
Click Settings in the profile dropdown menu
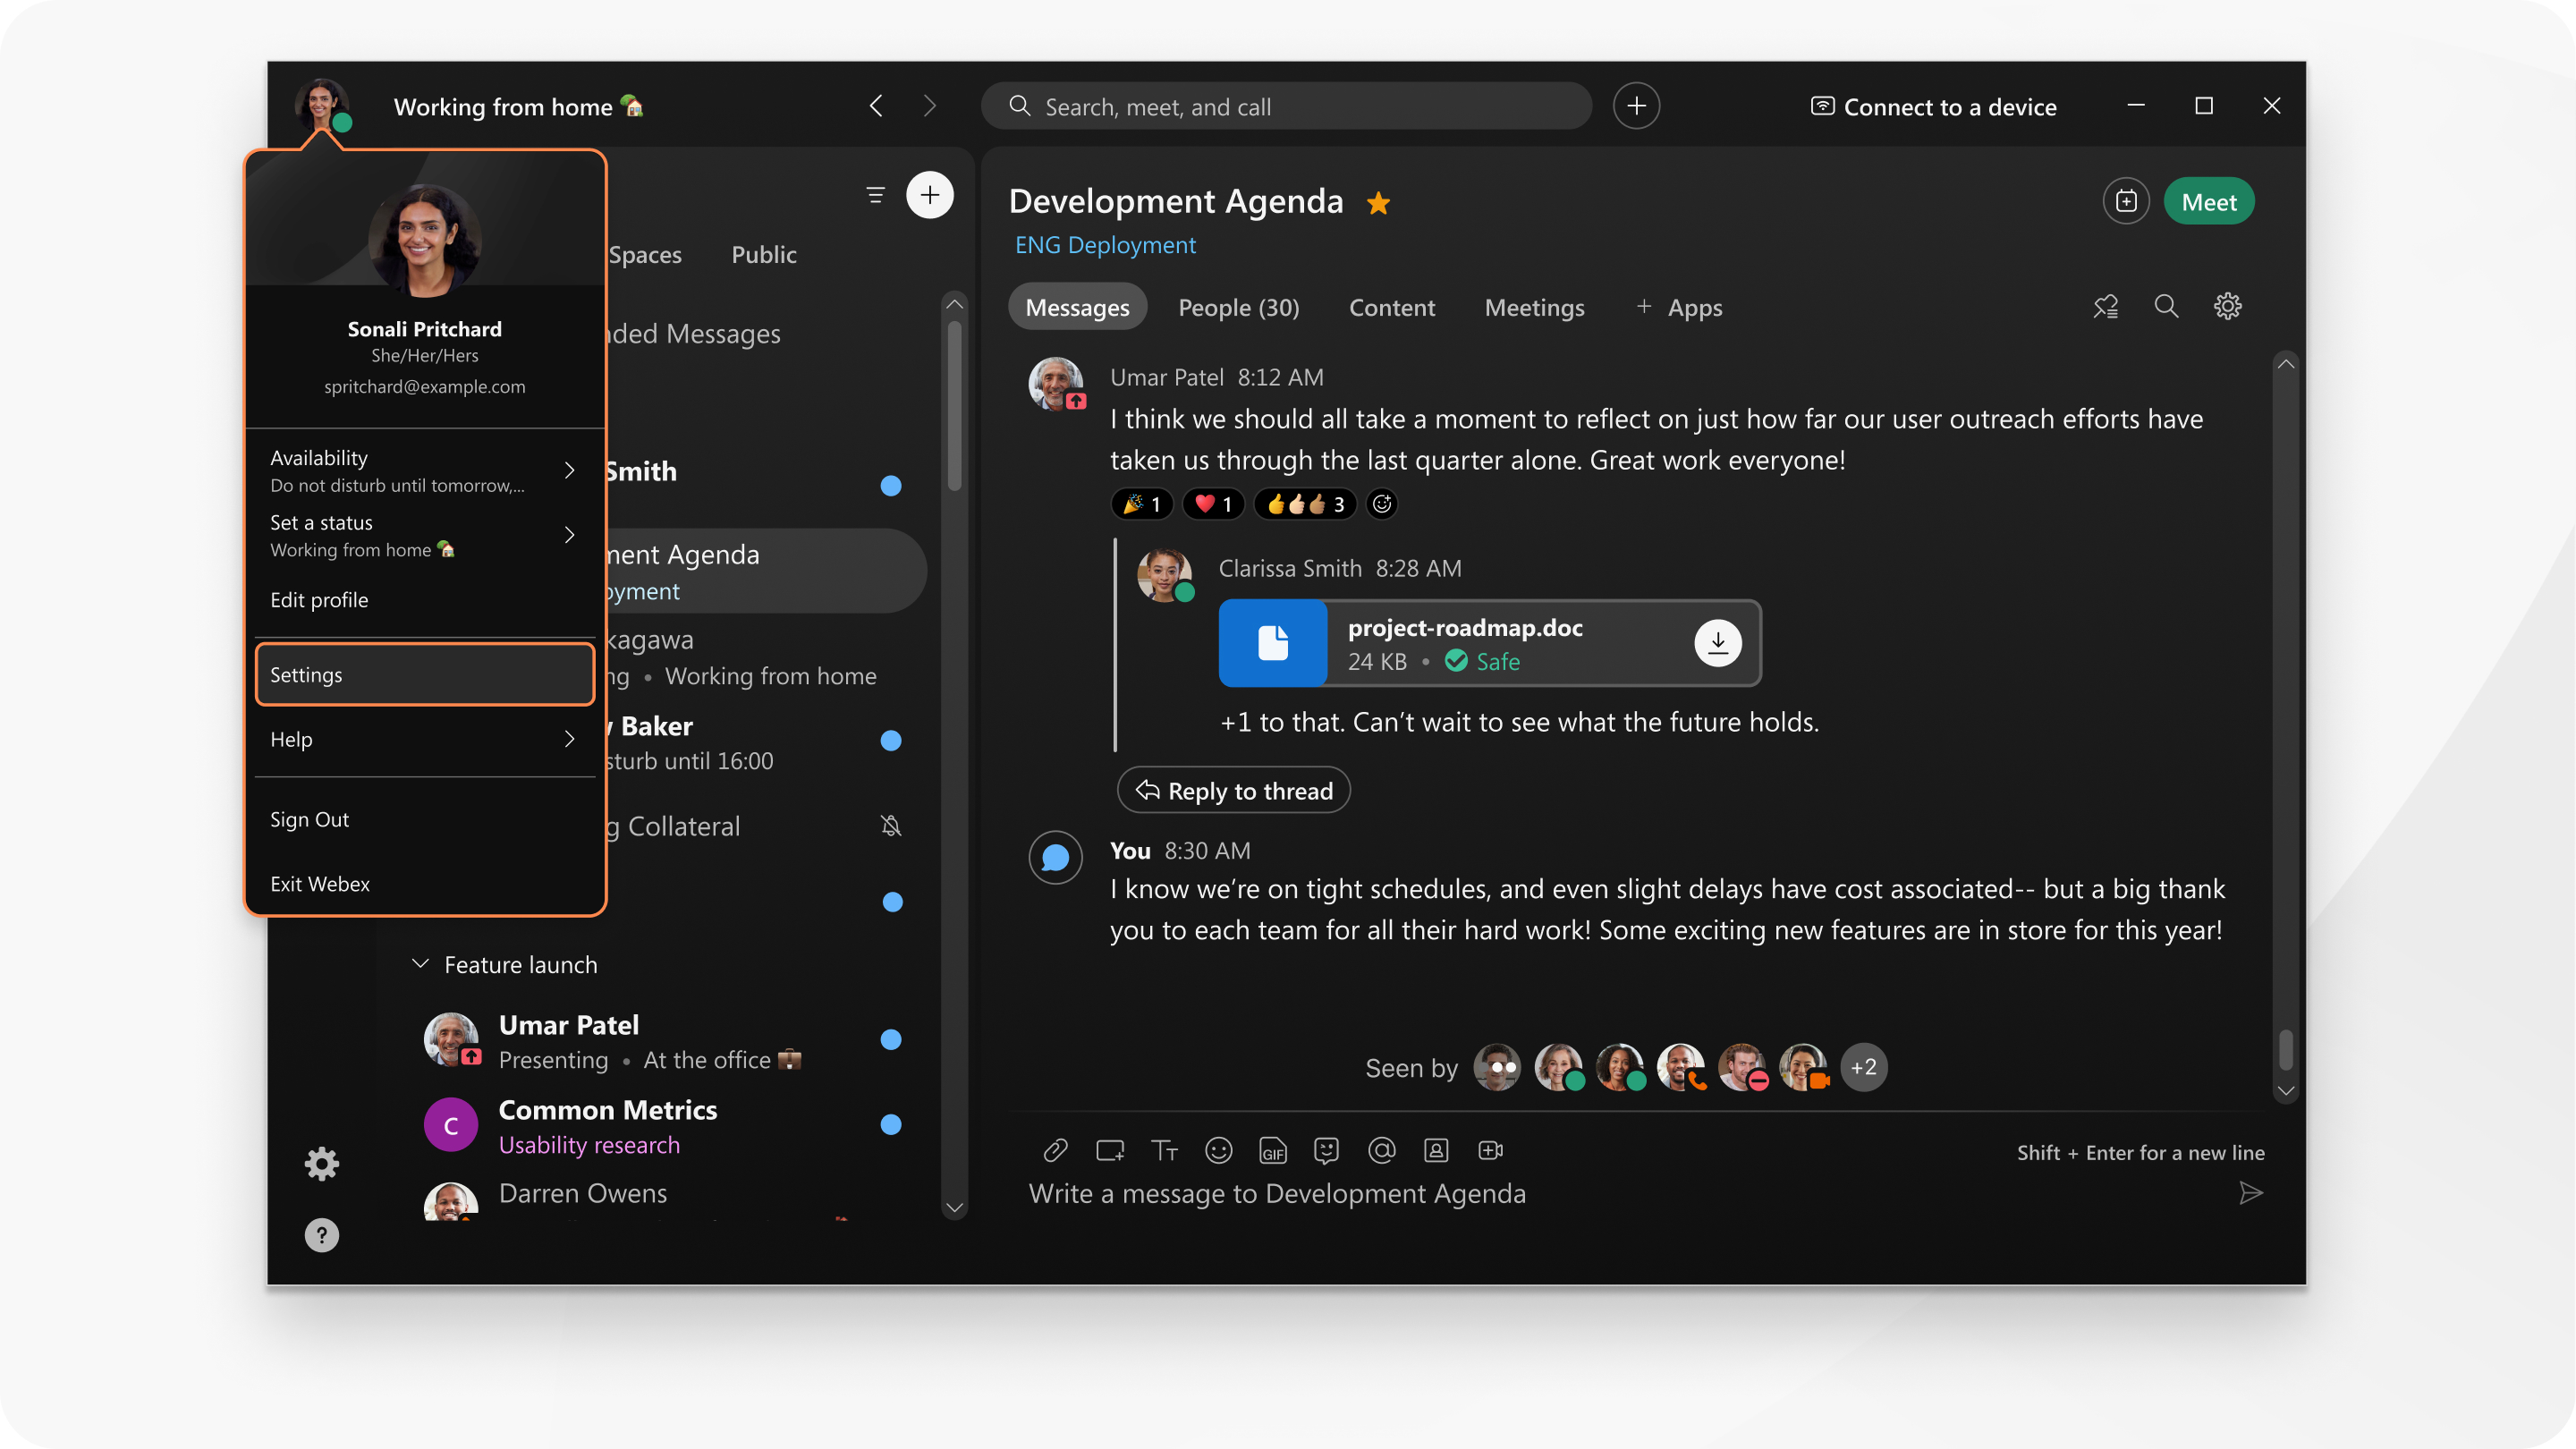(423, 674)
